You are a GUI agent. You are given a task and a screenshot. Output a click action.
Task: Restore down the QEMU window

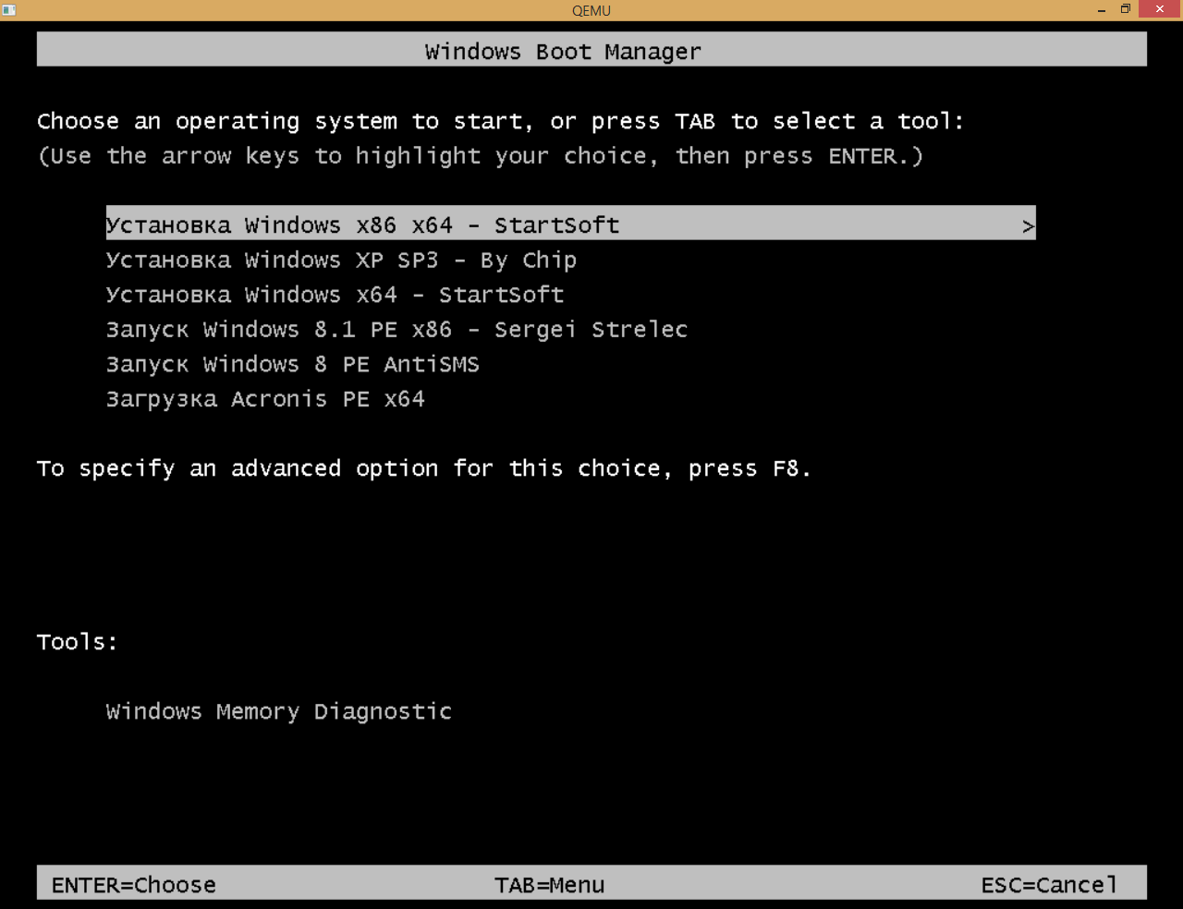(1126, 9)
